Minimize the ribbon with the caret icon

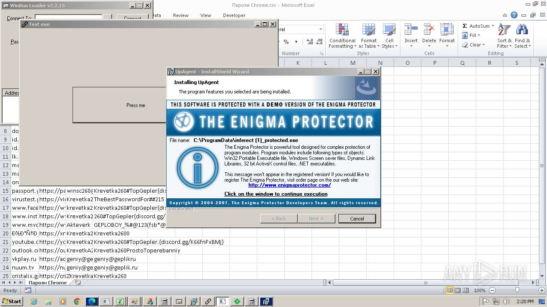point(505,15)
